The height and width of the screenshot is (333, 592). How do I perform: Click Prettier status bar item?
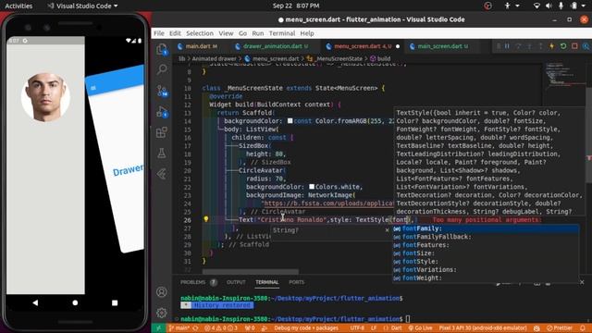tap(560, 328)
